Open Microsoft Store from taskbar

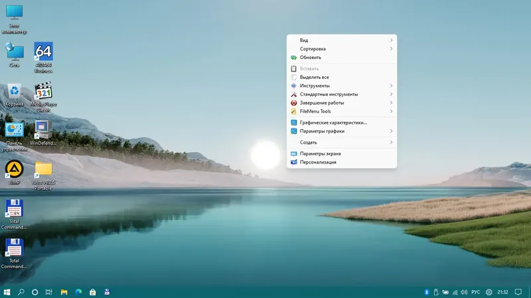[92, 292]
